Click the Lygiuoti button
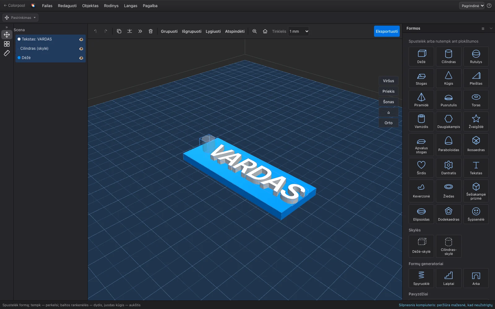Image resolution: width=495 pixels, height=309 pixels. pos(213,31)
